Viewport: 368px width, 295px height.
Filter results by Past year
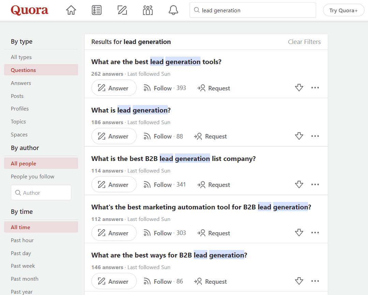41,292
